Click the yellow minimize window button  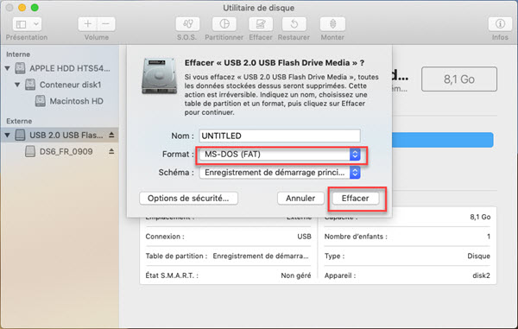click(22, 8)
